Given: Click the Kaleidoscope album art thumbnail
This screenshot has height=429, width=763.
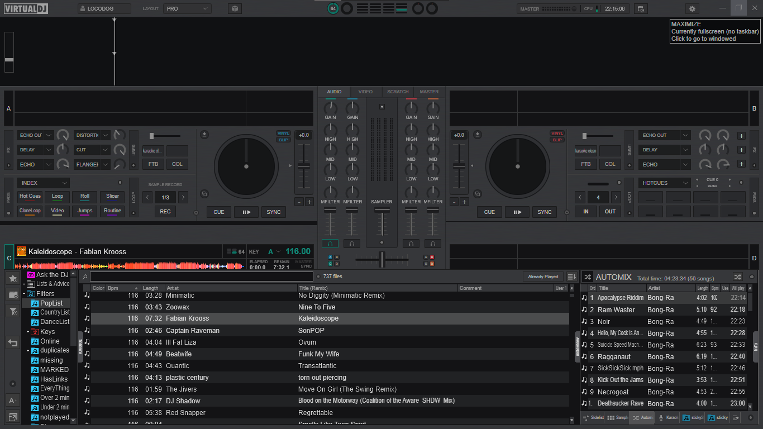Looking at the screenshot, I should pyautogui.click(x=22, y=251).
